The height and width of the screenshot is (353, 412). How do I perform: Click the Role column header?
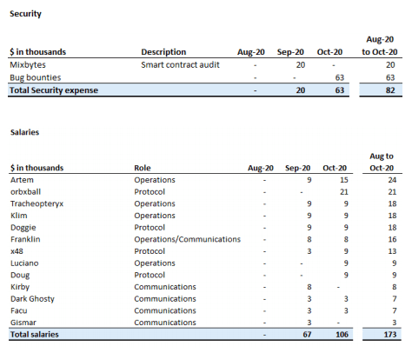tap(143, 168)
